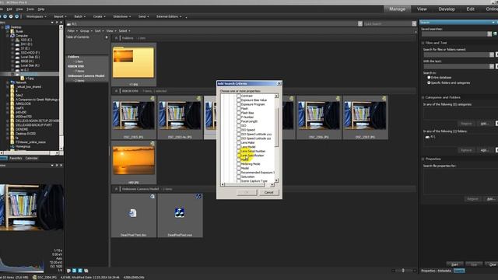Close the Preview pane with X icon
The image size is (498, 280).
[61, 166]
